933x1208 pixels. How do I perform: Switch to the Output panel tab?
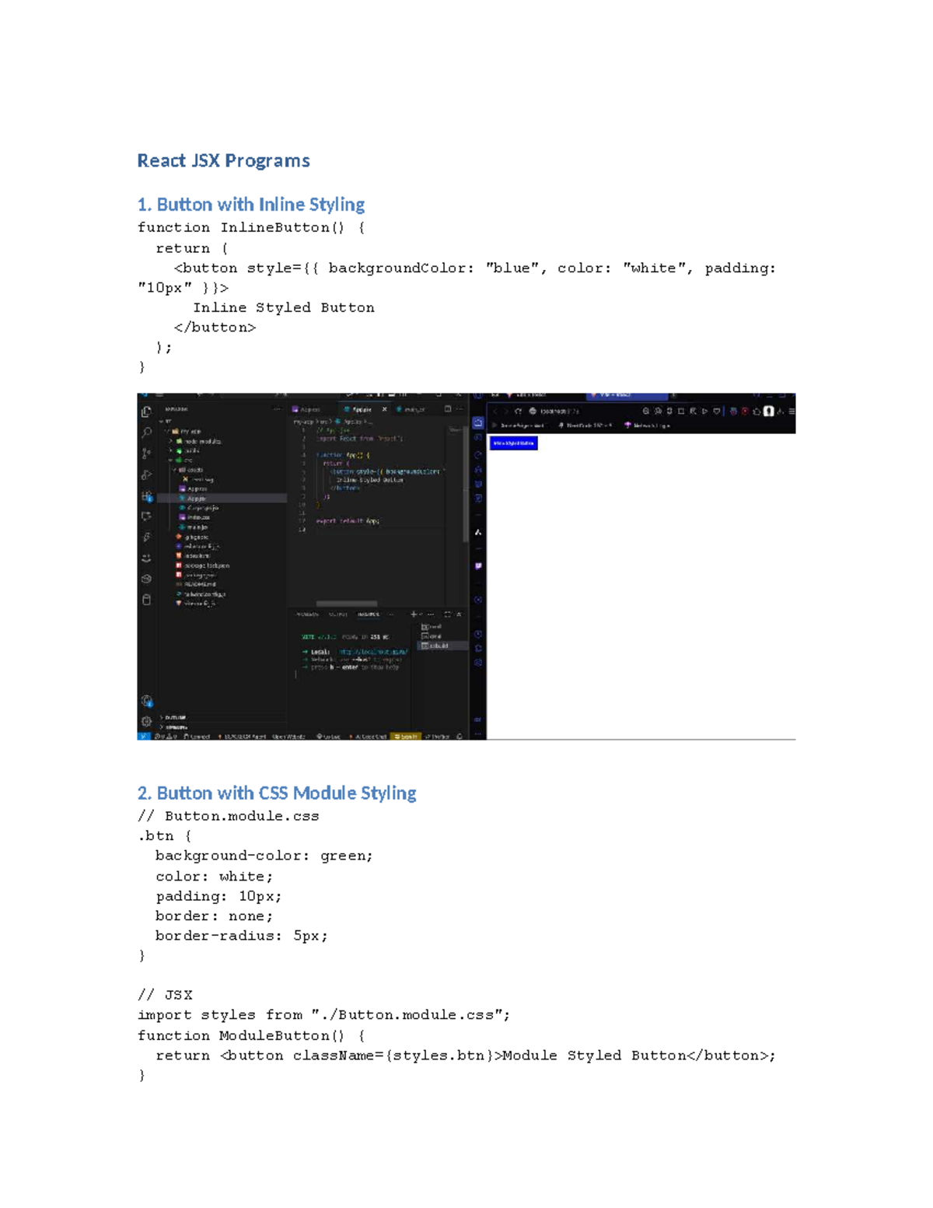(337, 615)
